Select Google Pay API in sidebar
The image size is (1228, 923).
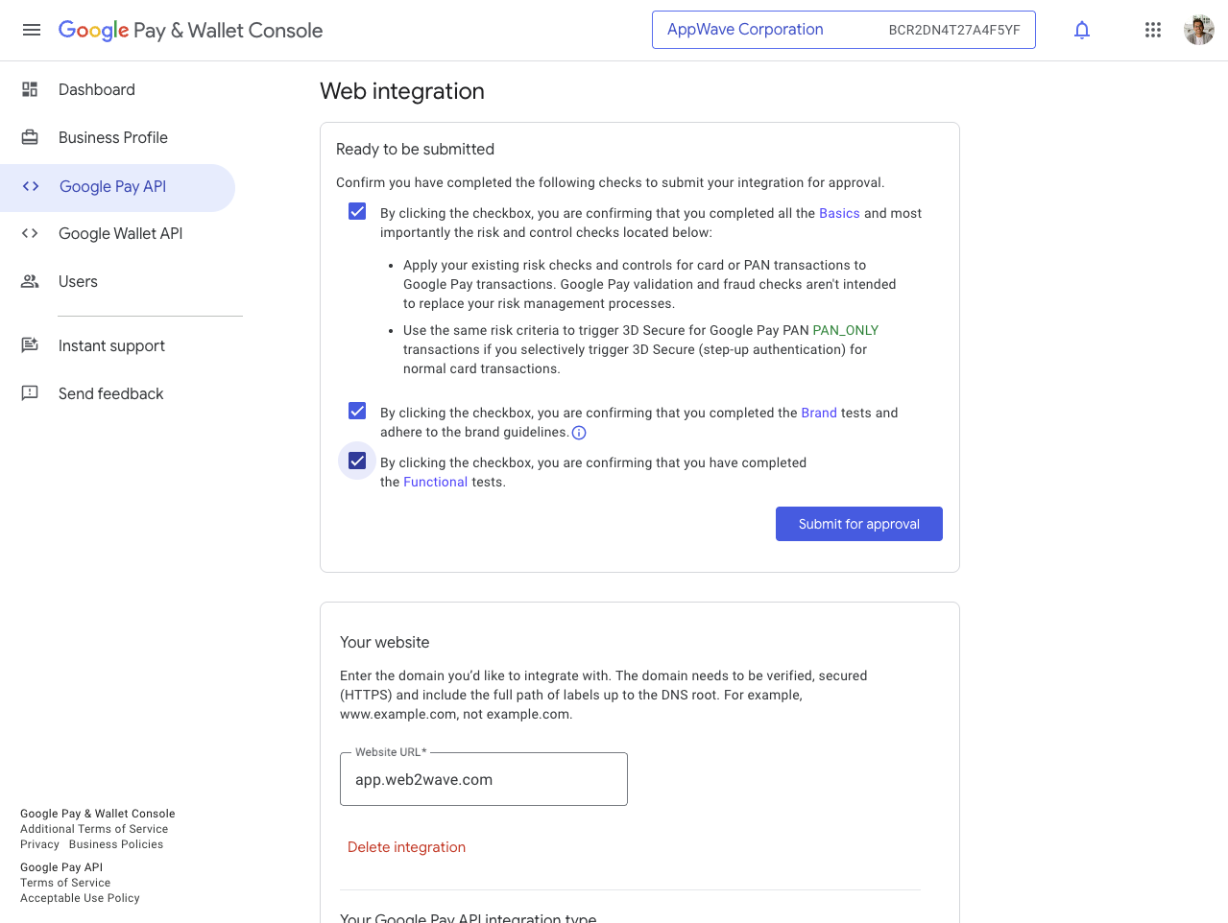117,187
